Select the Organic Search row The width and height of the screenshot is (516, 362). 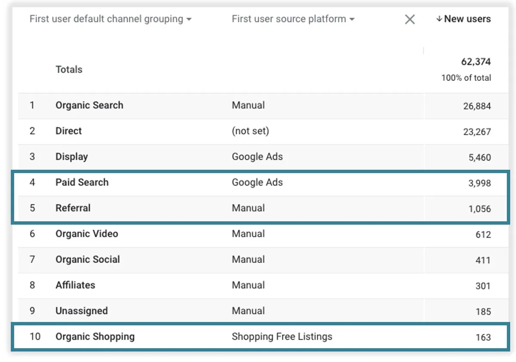(89, 105)
